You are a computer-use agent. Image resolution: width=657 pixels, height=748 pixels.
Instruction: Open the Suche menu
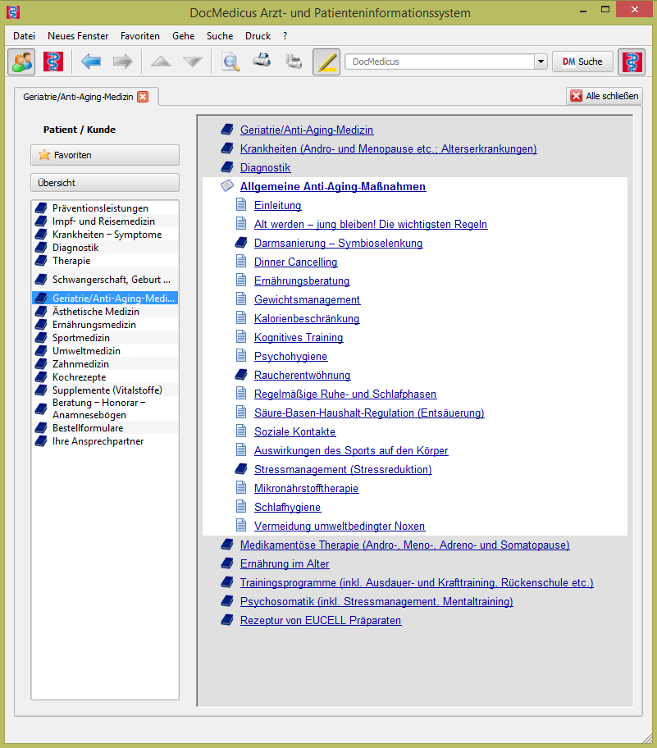[x=220, y=36]
